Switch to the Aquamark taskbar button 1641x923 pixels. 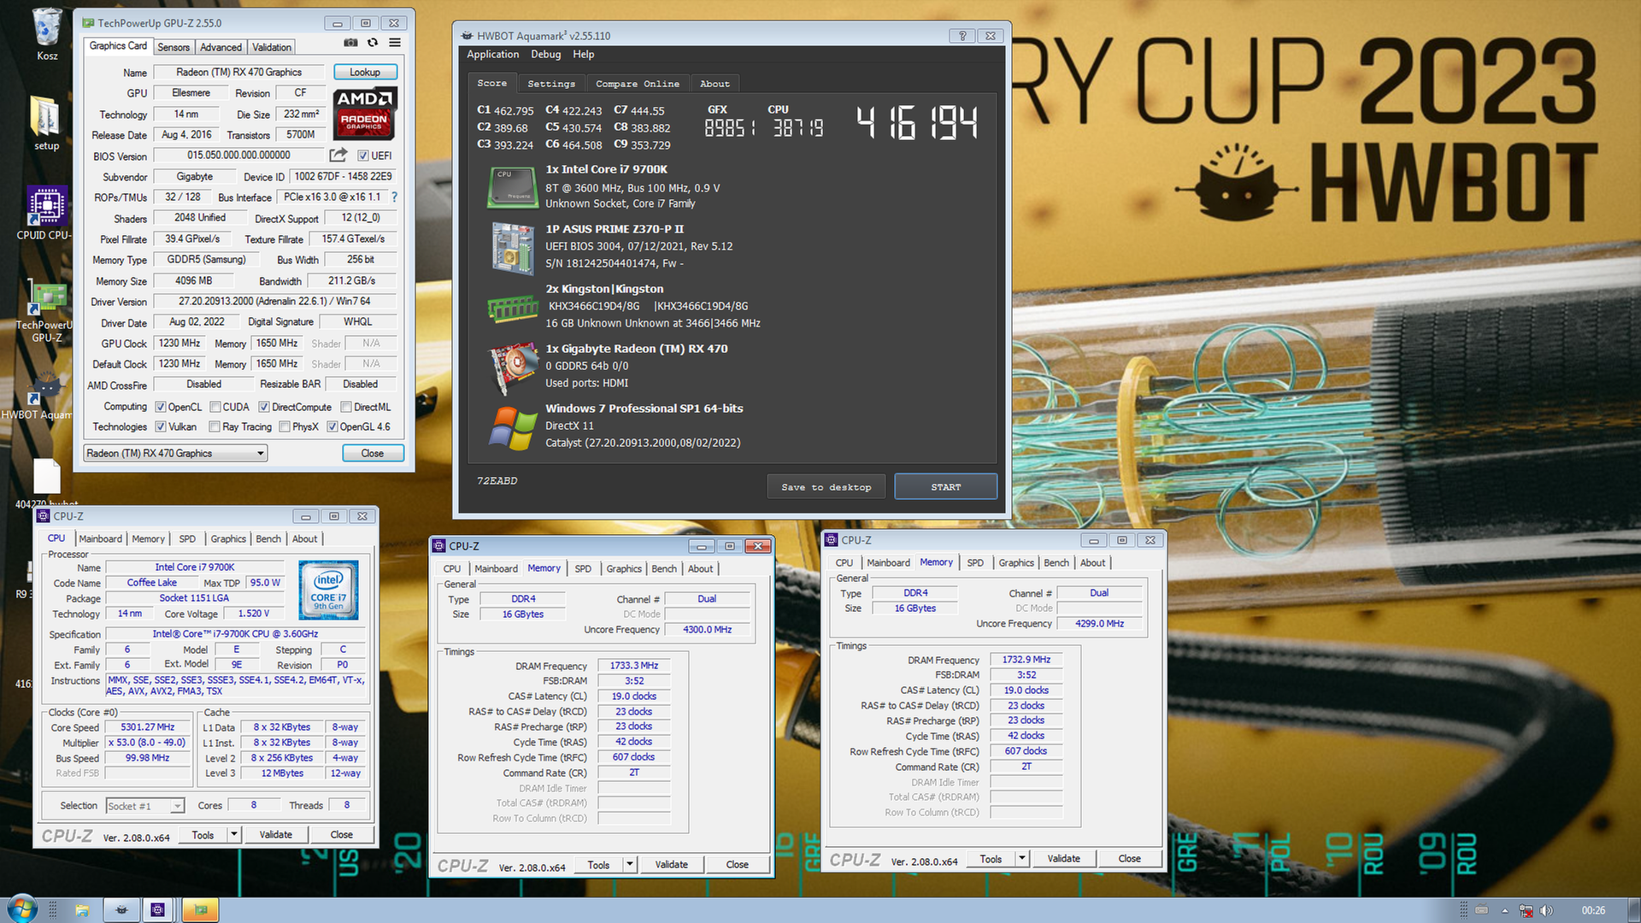point(121,910)
